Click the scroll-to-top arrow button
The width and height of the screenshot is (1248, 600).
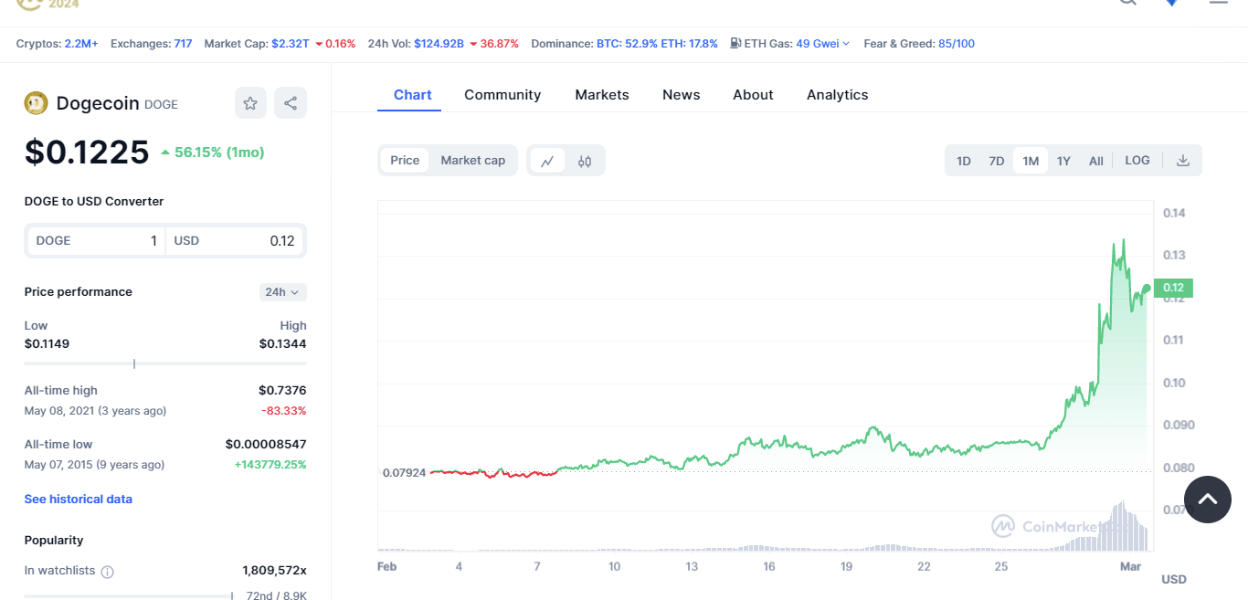coord(1208,500)
